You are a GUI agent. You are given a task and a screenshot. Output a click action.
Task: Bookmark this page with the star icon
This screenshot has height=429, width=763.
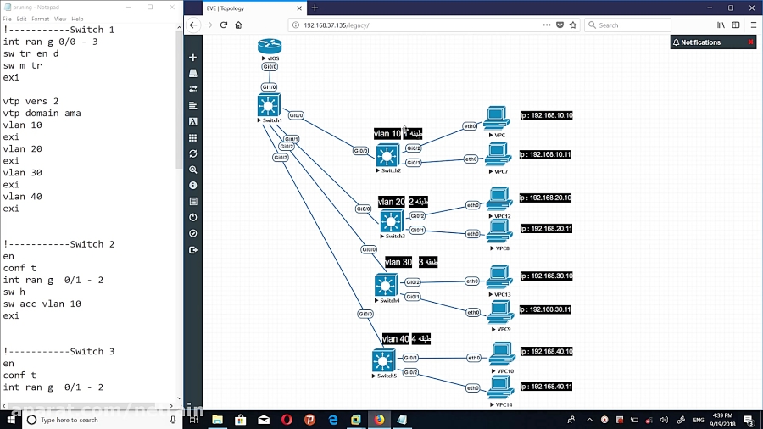click(x=573, y=25)
